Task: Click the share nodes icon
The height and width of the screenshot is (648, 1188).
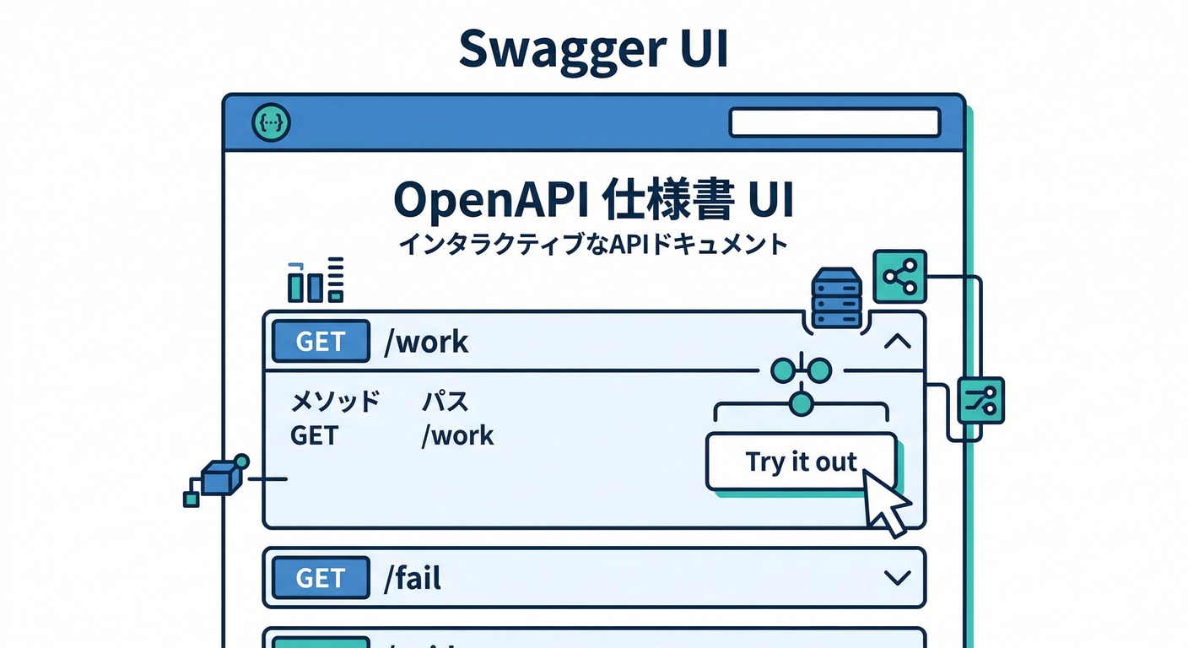Action: pos(899,276)
